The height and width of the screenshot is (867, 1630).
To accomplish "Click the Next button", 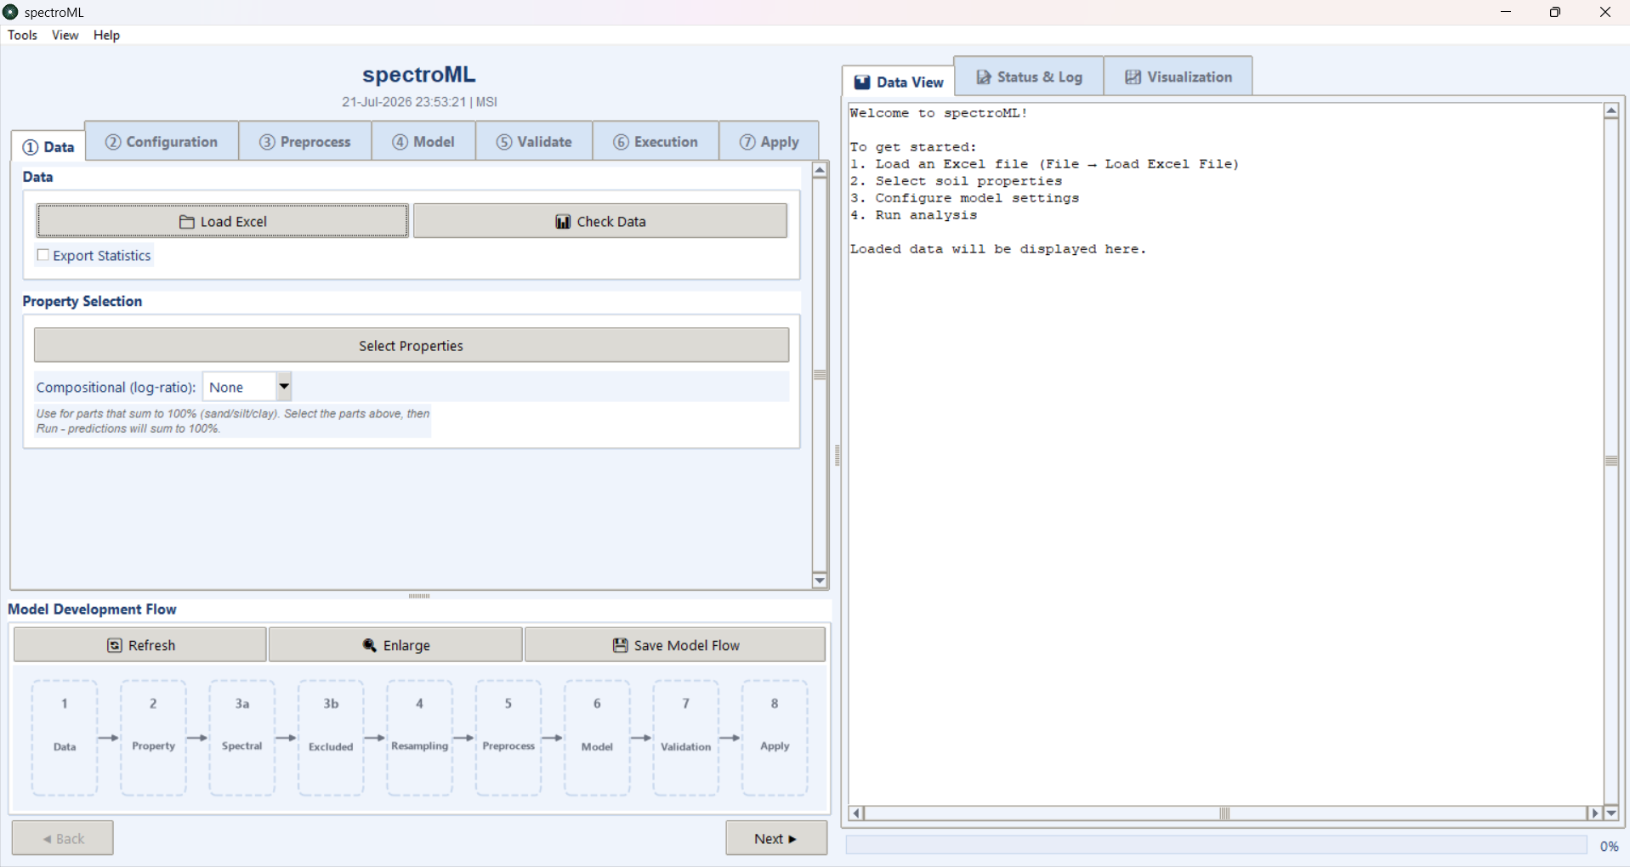I will coord(776,838).
